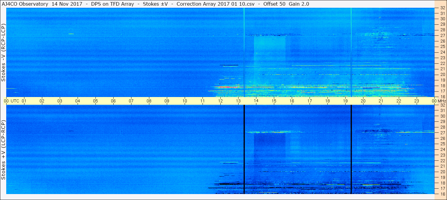
Task: Select the 11 hour label
Action: coord(203,101)
